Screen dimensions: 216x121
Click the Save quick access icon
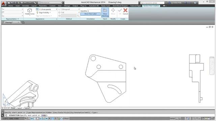coord(15,3)
